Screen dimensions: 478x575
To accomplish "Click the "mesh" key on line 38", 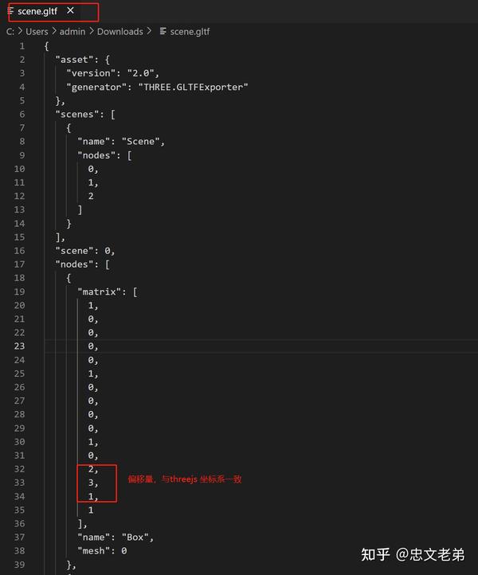I will [x=94, y=551].
